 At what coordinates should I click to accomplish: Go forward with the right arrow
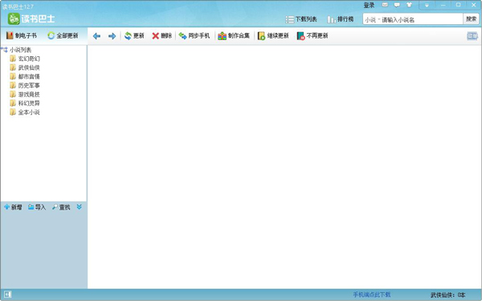[112, 36]
